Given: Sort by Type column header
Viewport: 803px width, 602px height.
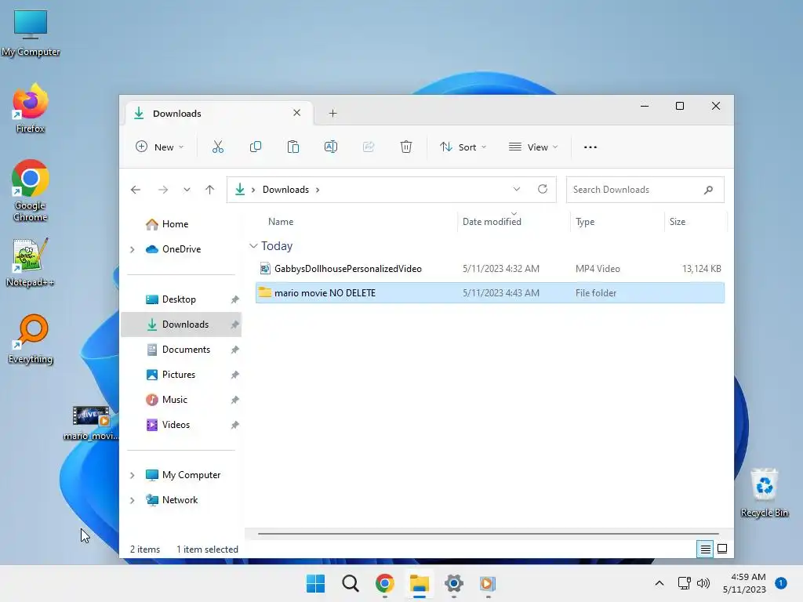Looking at the screenshot, I should (585, 222).
